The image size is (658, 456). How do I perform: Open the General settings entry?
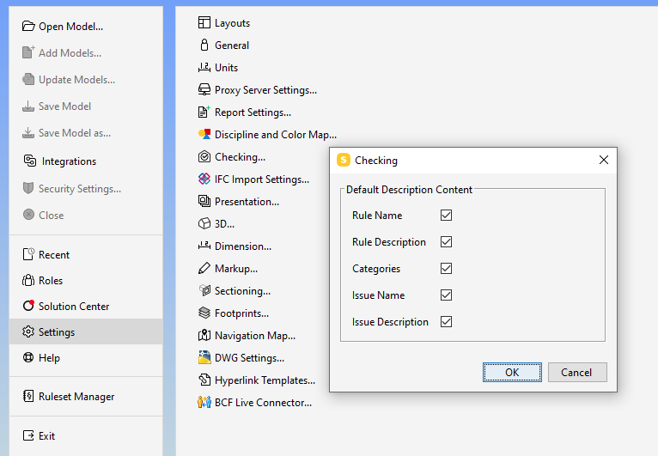coord(223,45)
